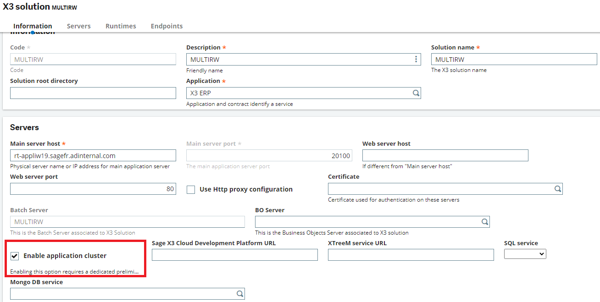
Task: Uncheck Enable application cluster checkbox
Action: coord(15,256)
